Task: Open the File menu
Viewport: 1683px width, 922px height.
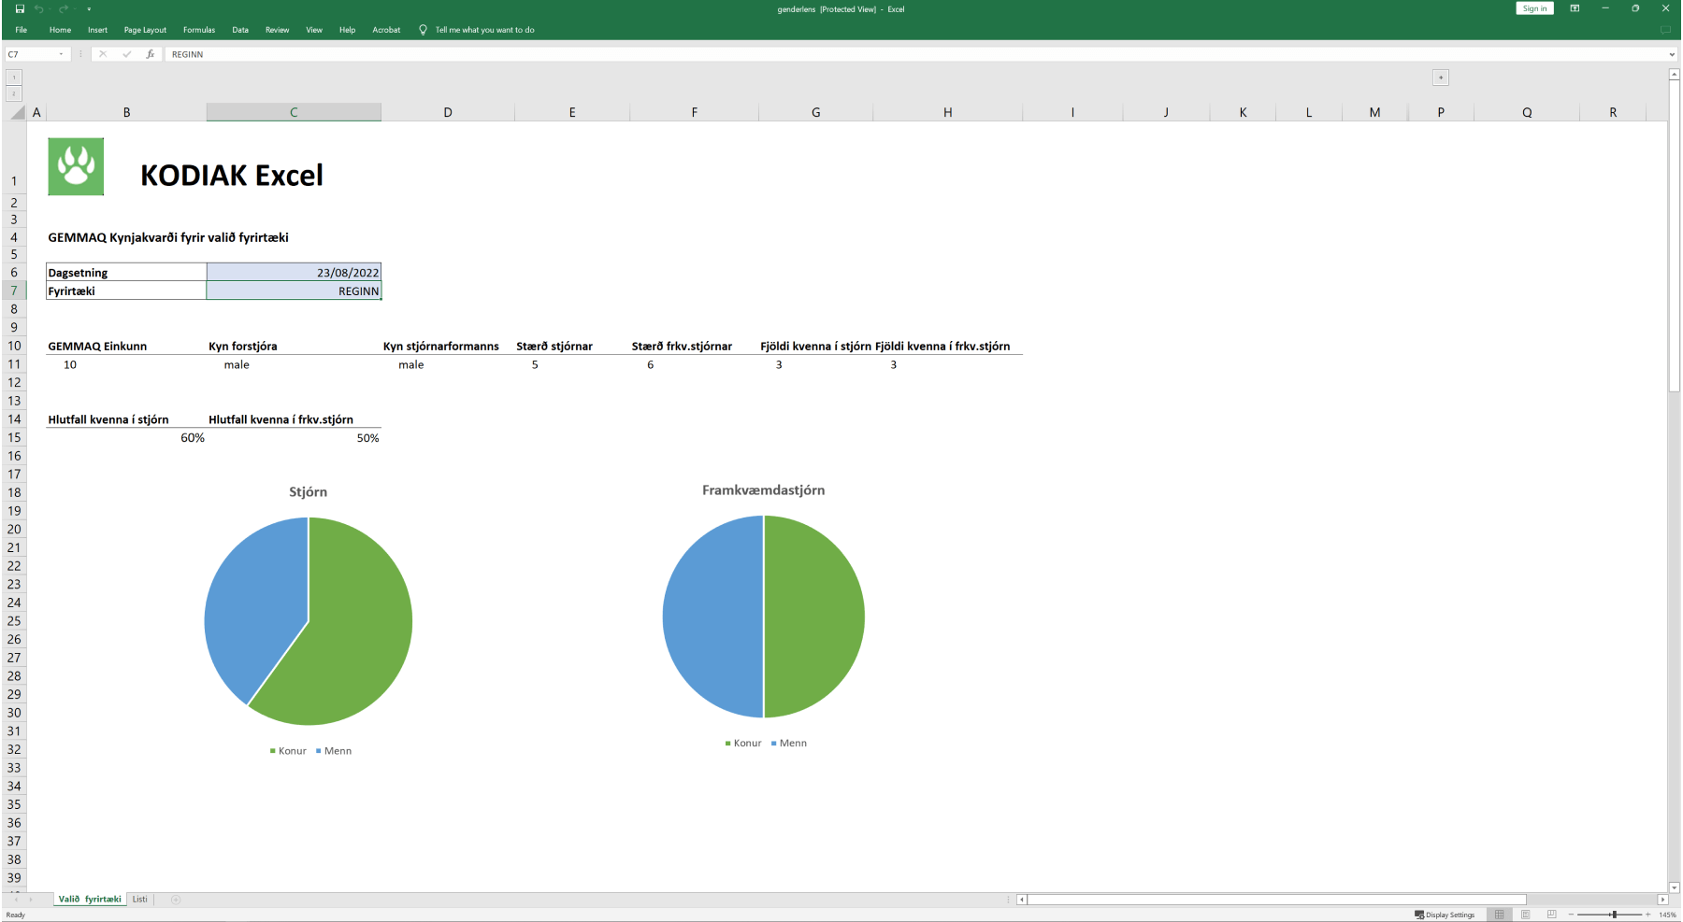Action: tap(21, 30)
